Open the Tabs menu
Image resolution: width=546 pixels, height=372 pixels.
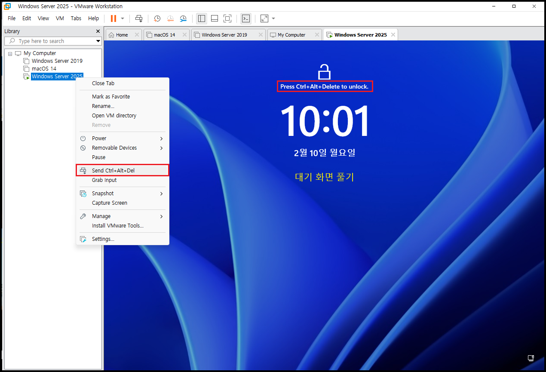click(x=76, y=18)
